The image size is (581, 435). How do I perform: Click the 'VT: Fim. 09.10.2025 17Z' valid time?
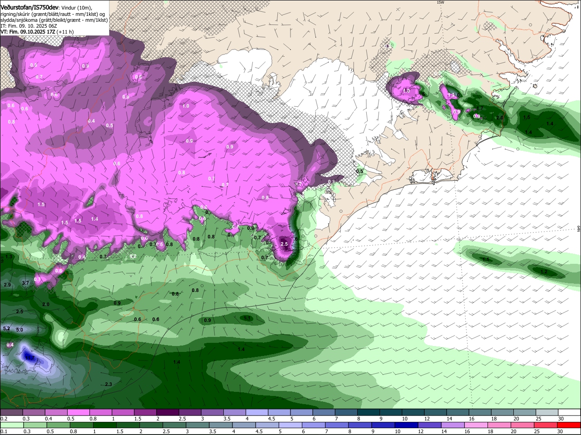28,32
